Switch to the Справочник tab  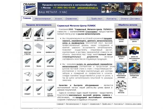71,19
